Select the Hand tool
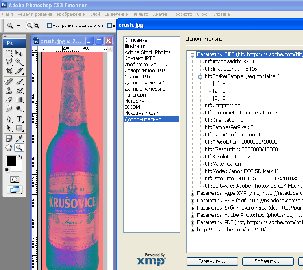This screenshot has width=303, height=270. (9, 147)
